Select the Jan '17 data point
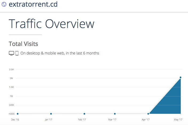Screen dimensions: 188x125 [51, 114]
